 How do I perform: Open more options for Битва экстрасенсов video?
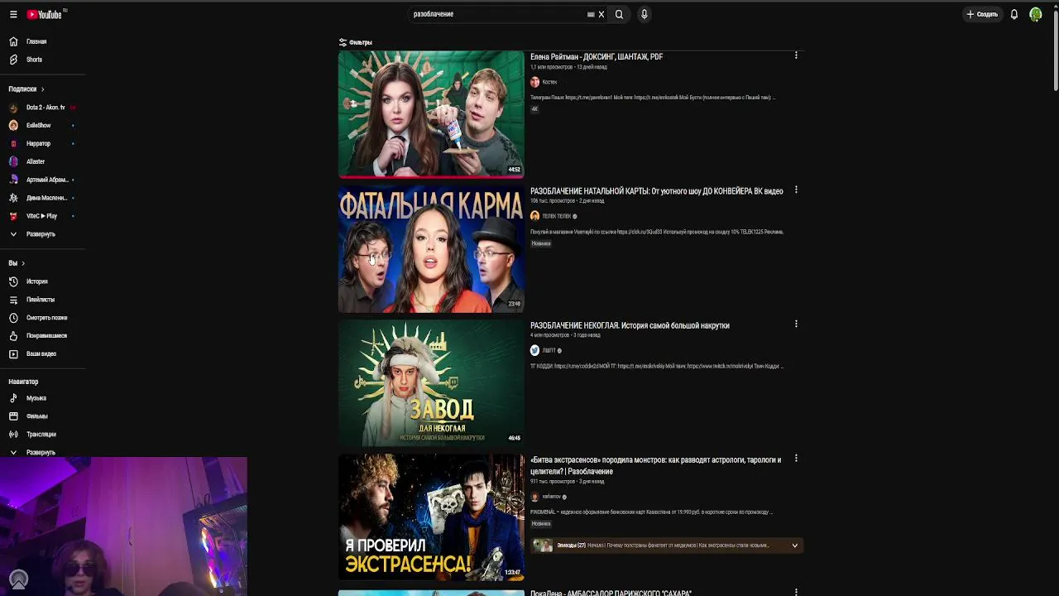(796, 458)
